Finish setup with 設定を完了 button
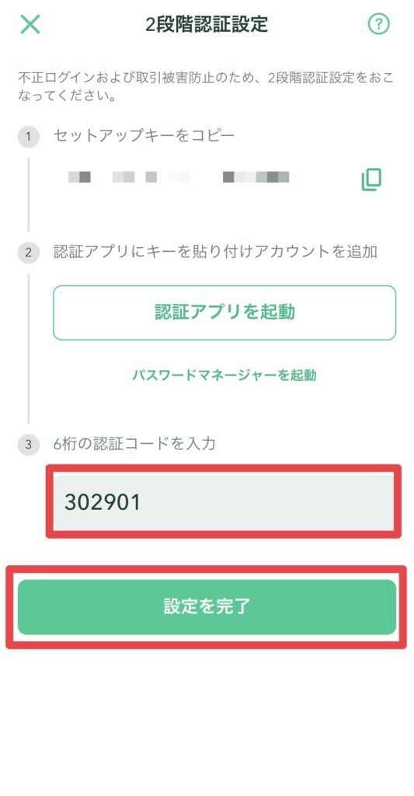Viewport: 414px width, 796px height. [207, 606]
